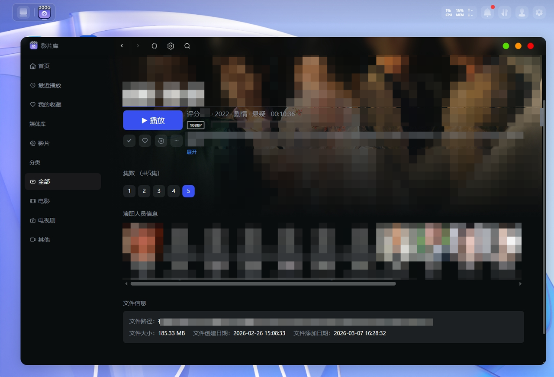
Task: Open the system settings gear in top bar
Action: click(539, 12)
